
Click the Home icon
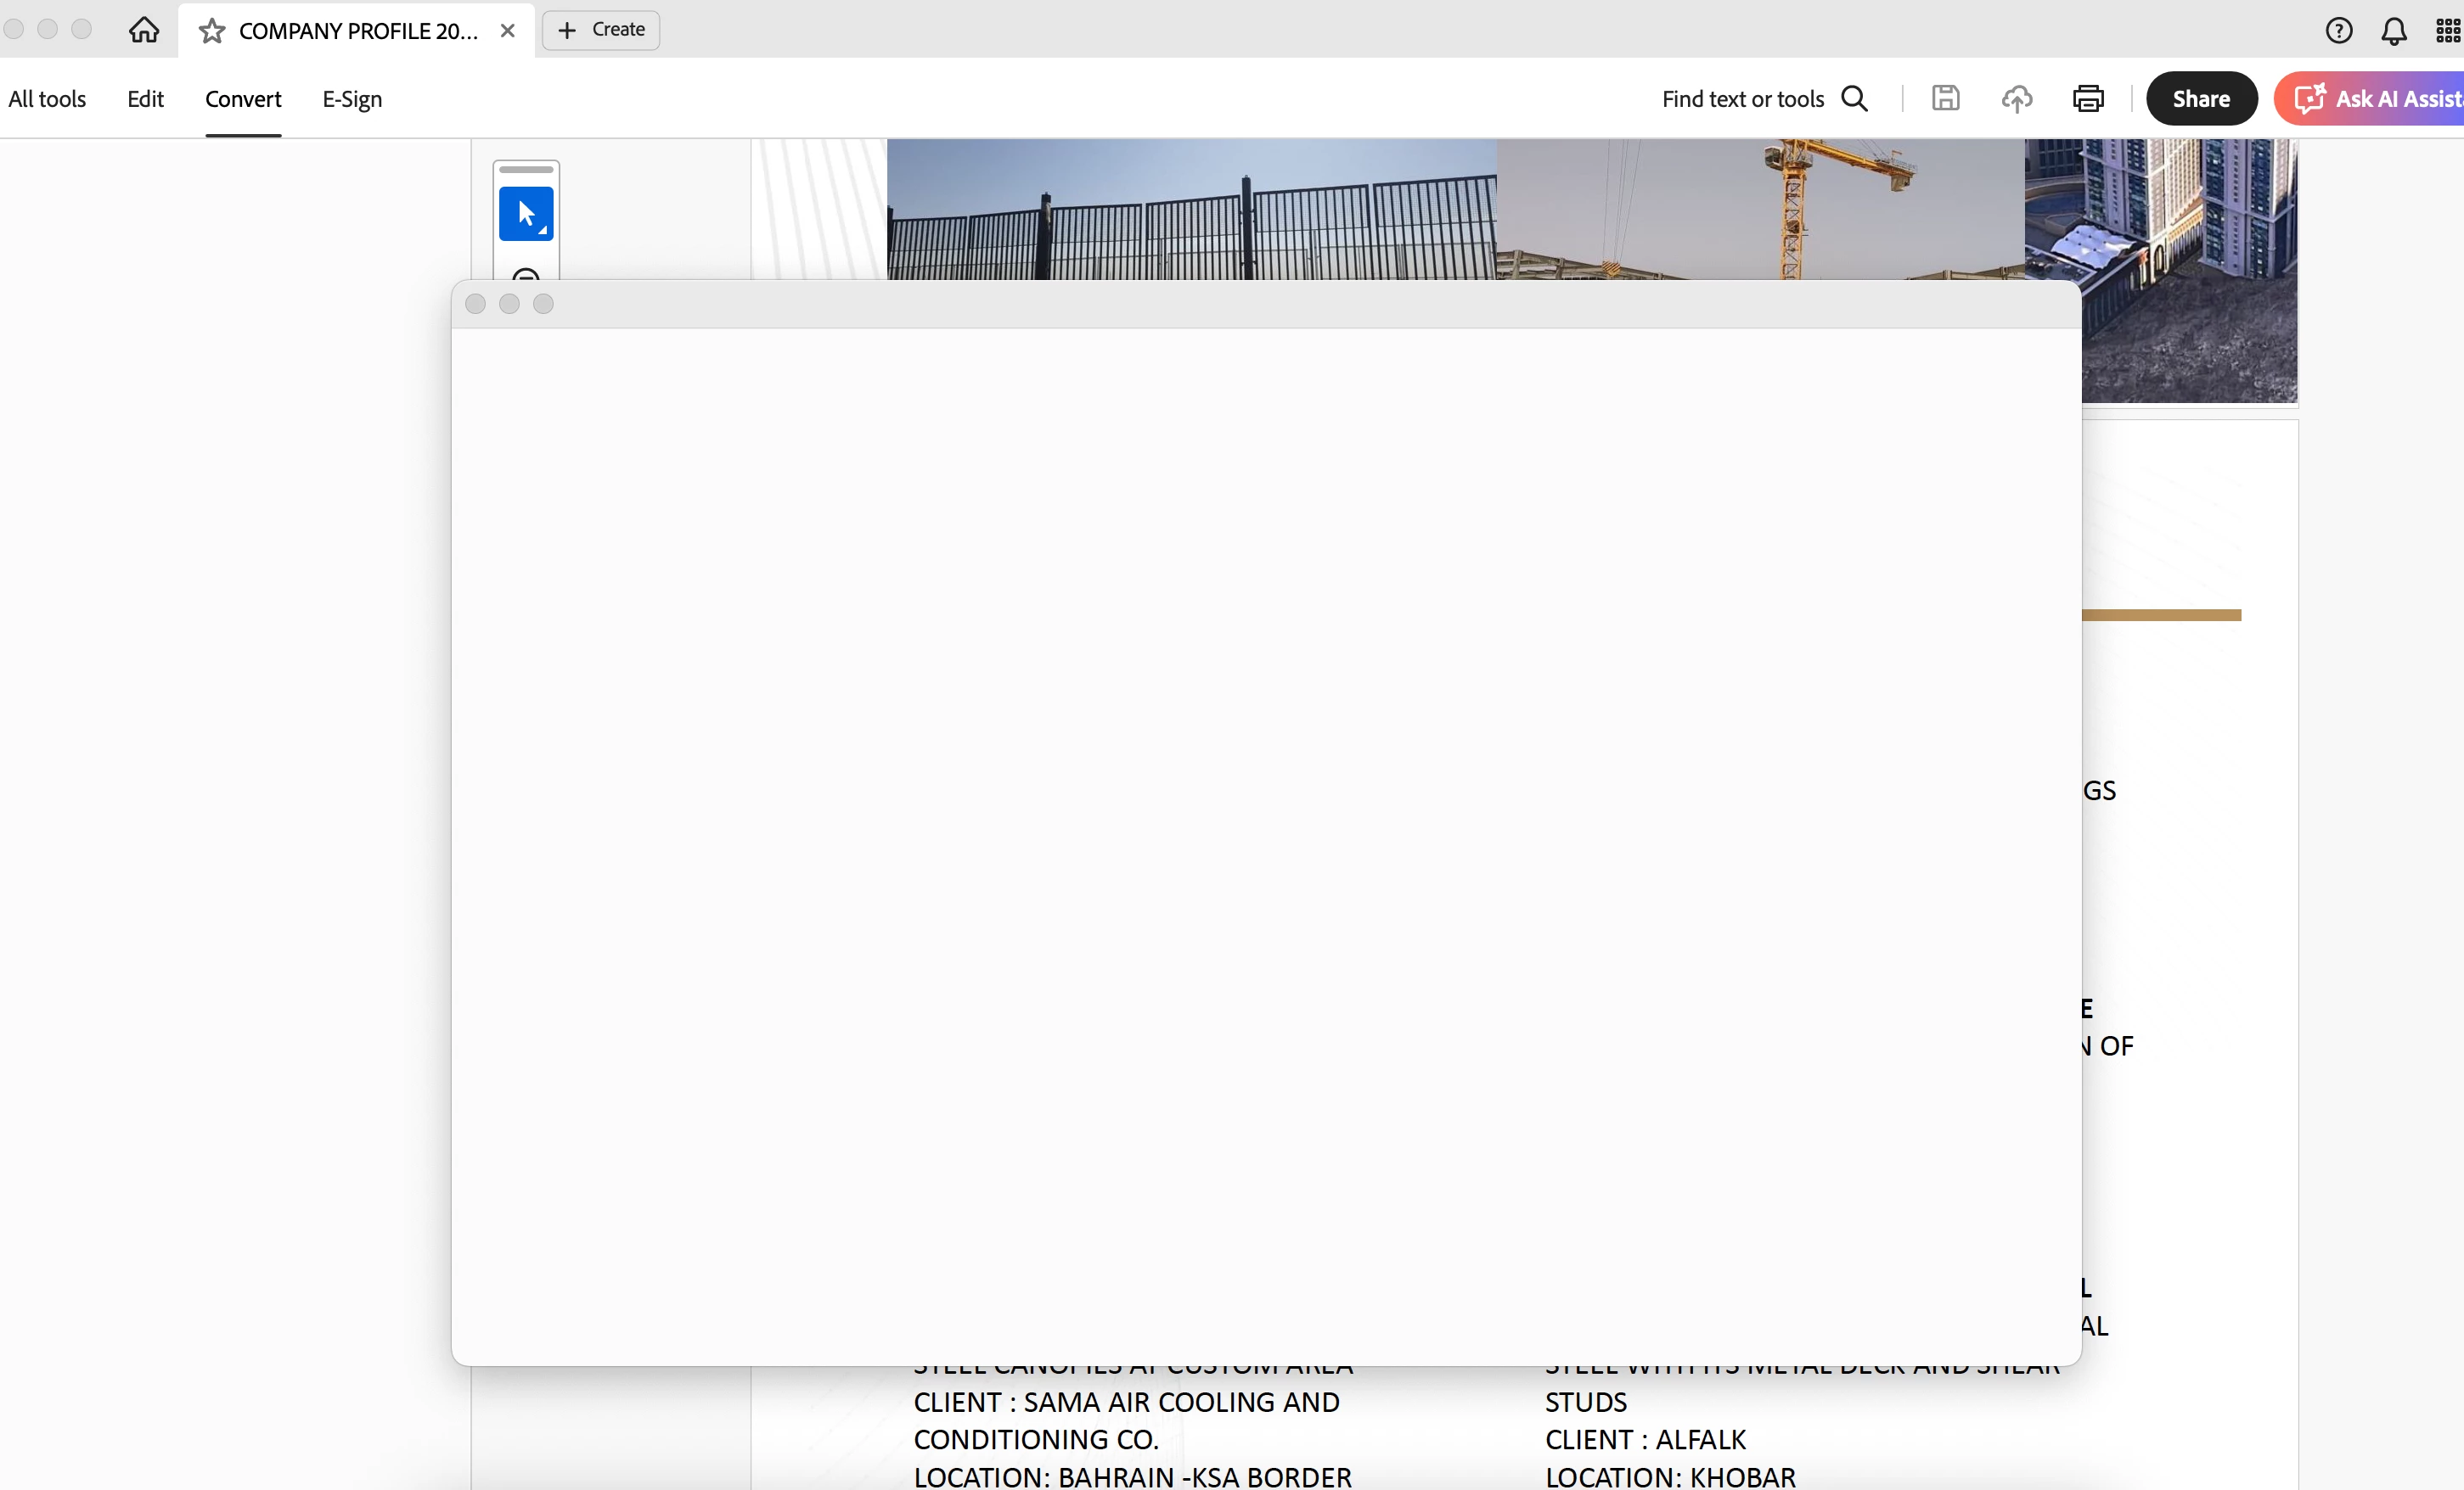[x=144, y=30]
